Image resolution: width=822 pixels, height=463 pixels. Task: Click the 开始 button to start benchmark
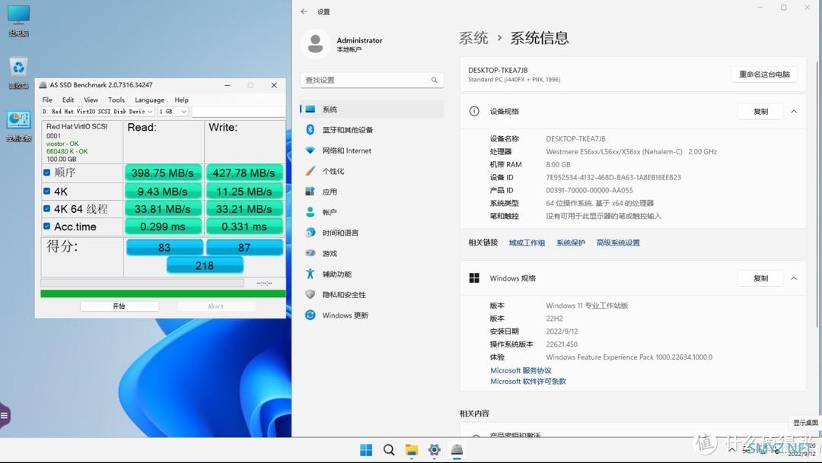click(x=119, y=306)
